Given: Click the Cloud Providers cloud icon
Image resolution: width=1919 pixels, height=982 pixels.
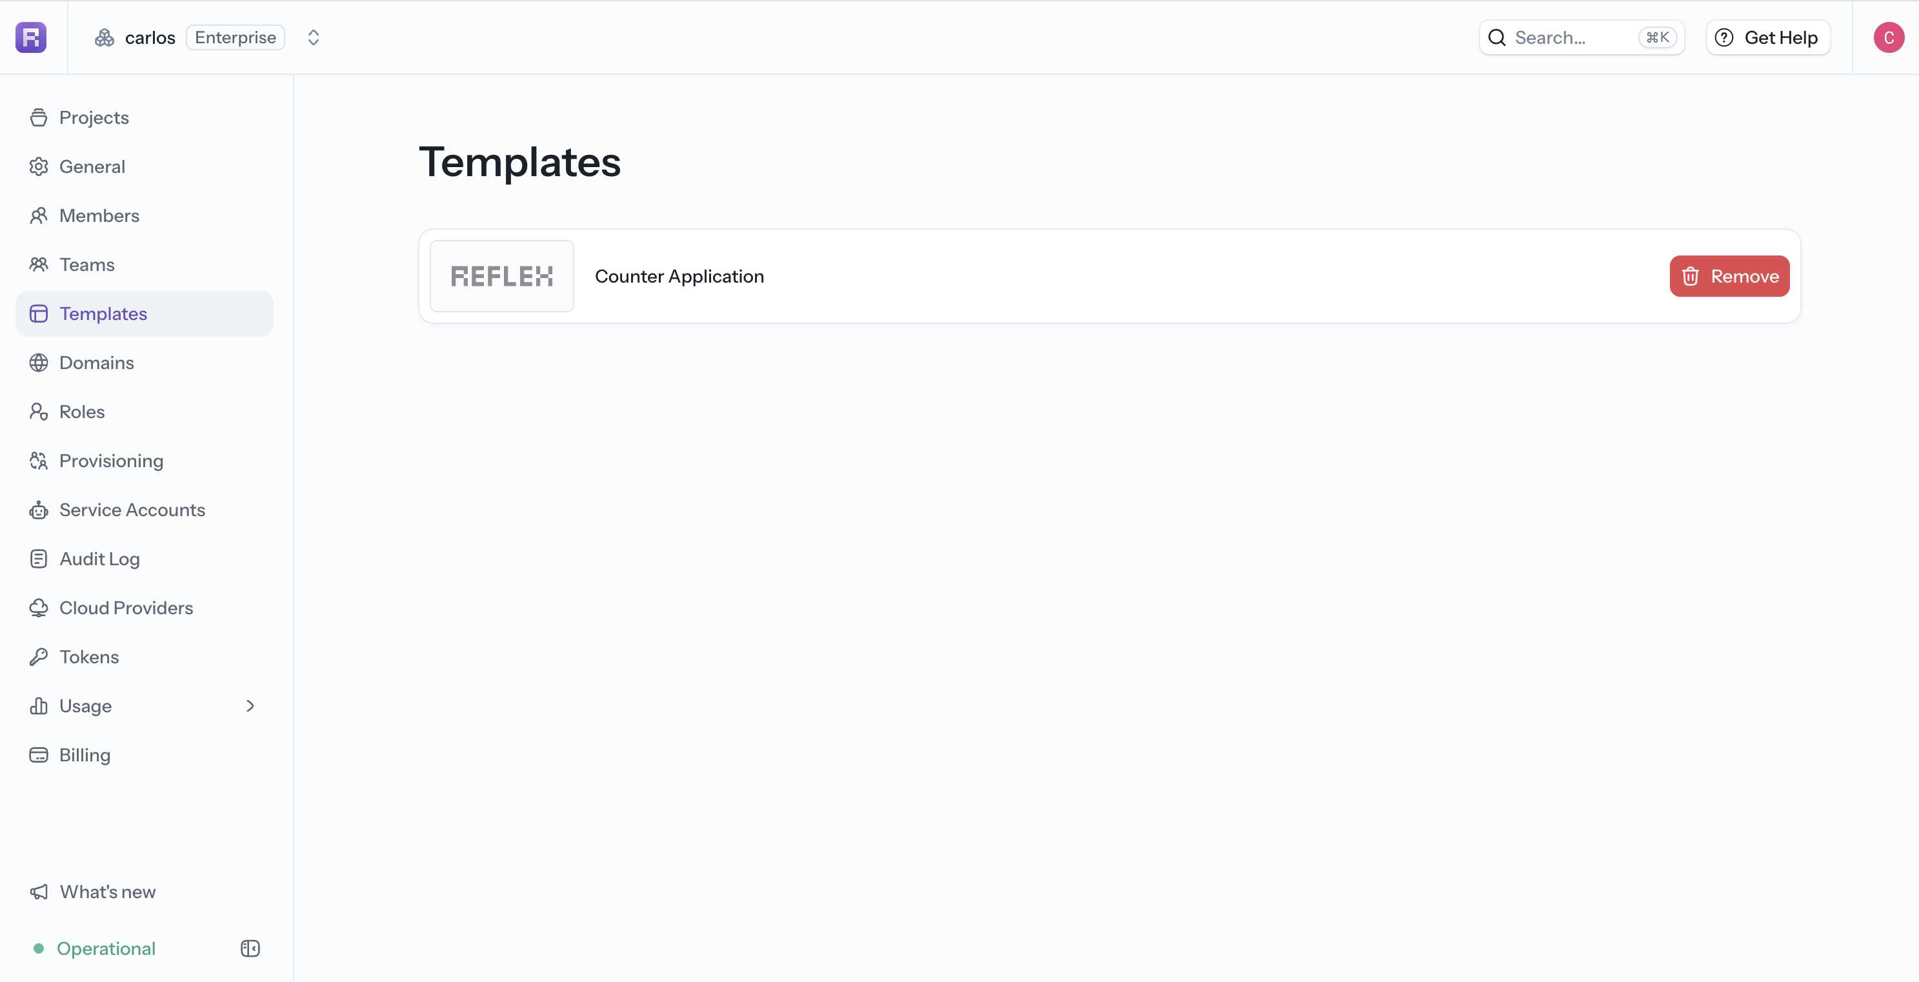Looking at the screenshot, I should (39, 608).
